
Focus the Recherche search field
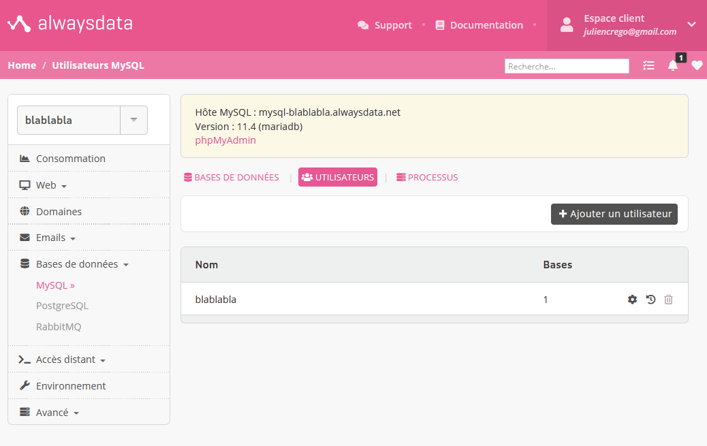[567, 66]
